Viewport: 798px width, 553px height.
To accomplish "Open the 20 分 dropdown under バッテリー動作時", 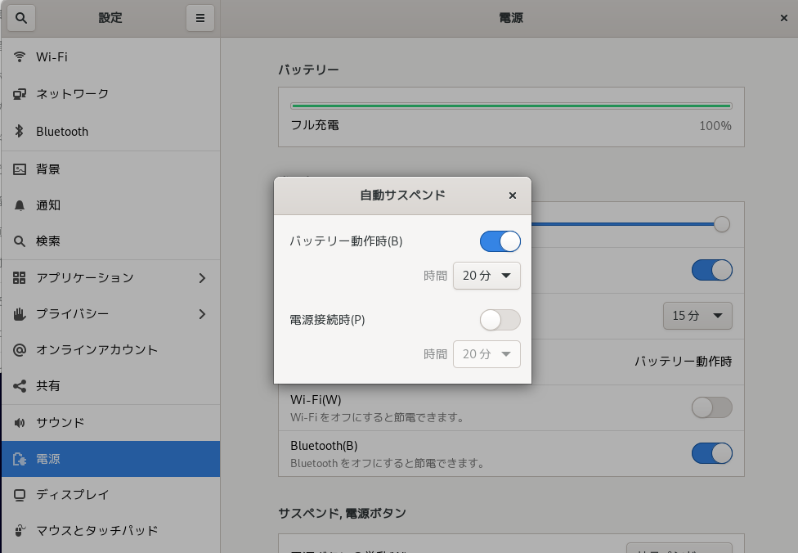I will click(x=486, y=276).
